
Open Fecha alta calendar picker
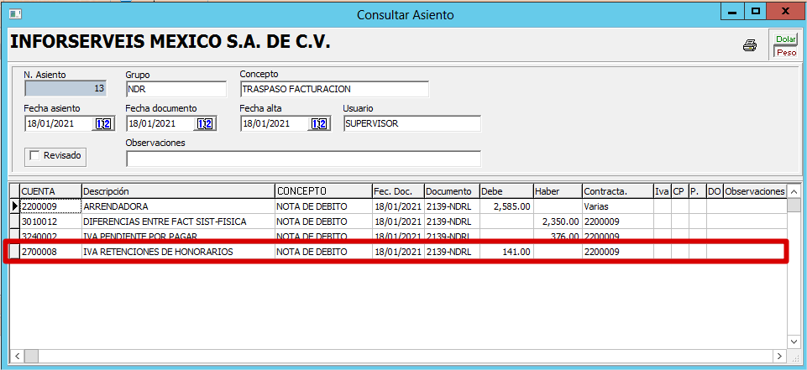coord(320,124)
